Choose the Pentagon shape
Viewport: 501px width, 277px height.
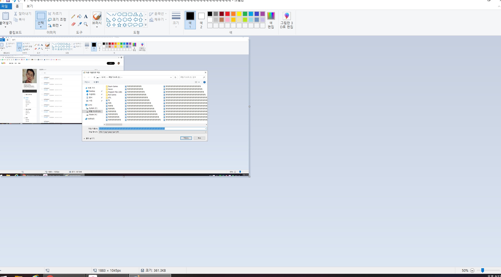tap(119, 20)
